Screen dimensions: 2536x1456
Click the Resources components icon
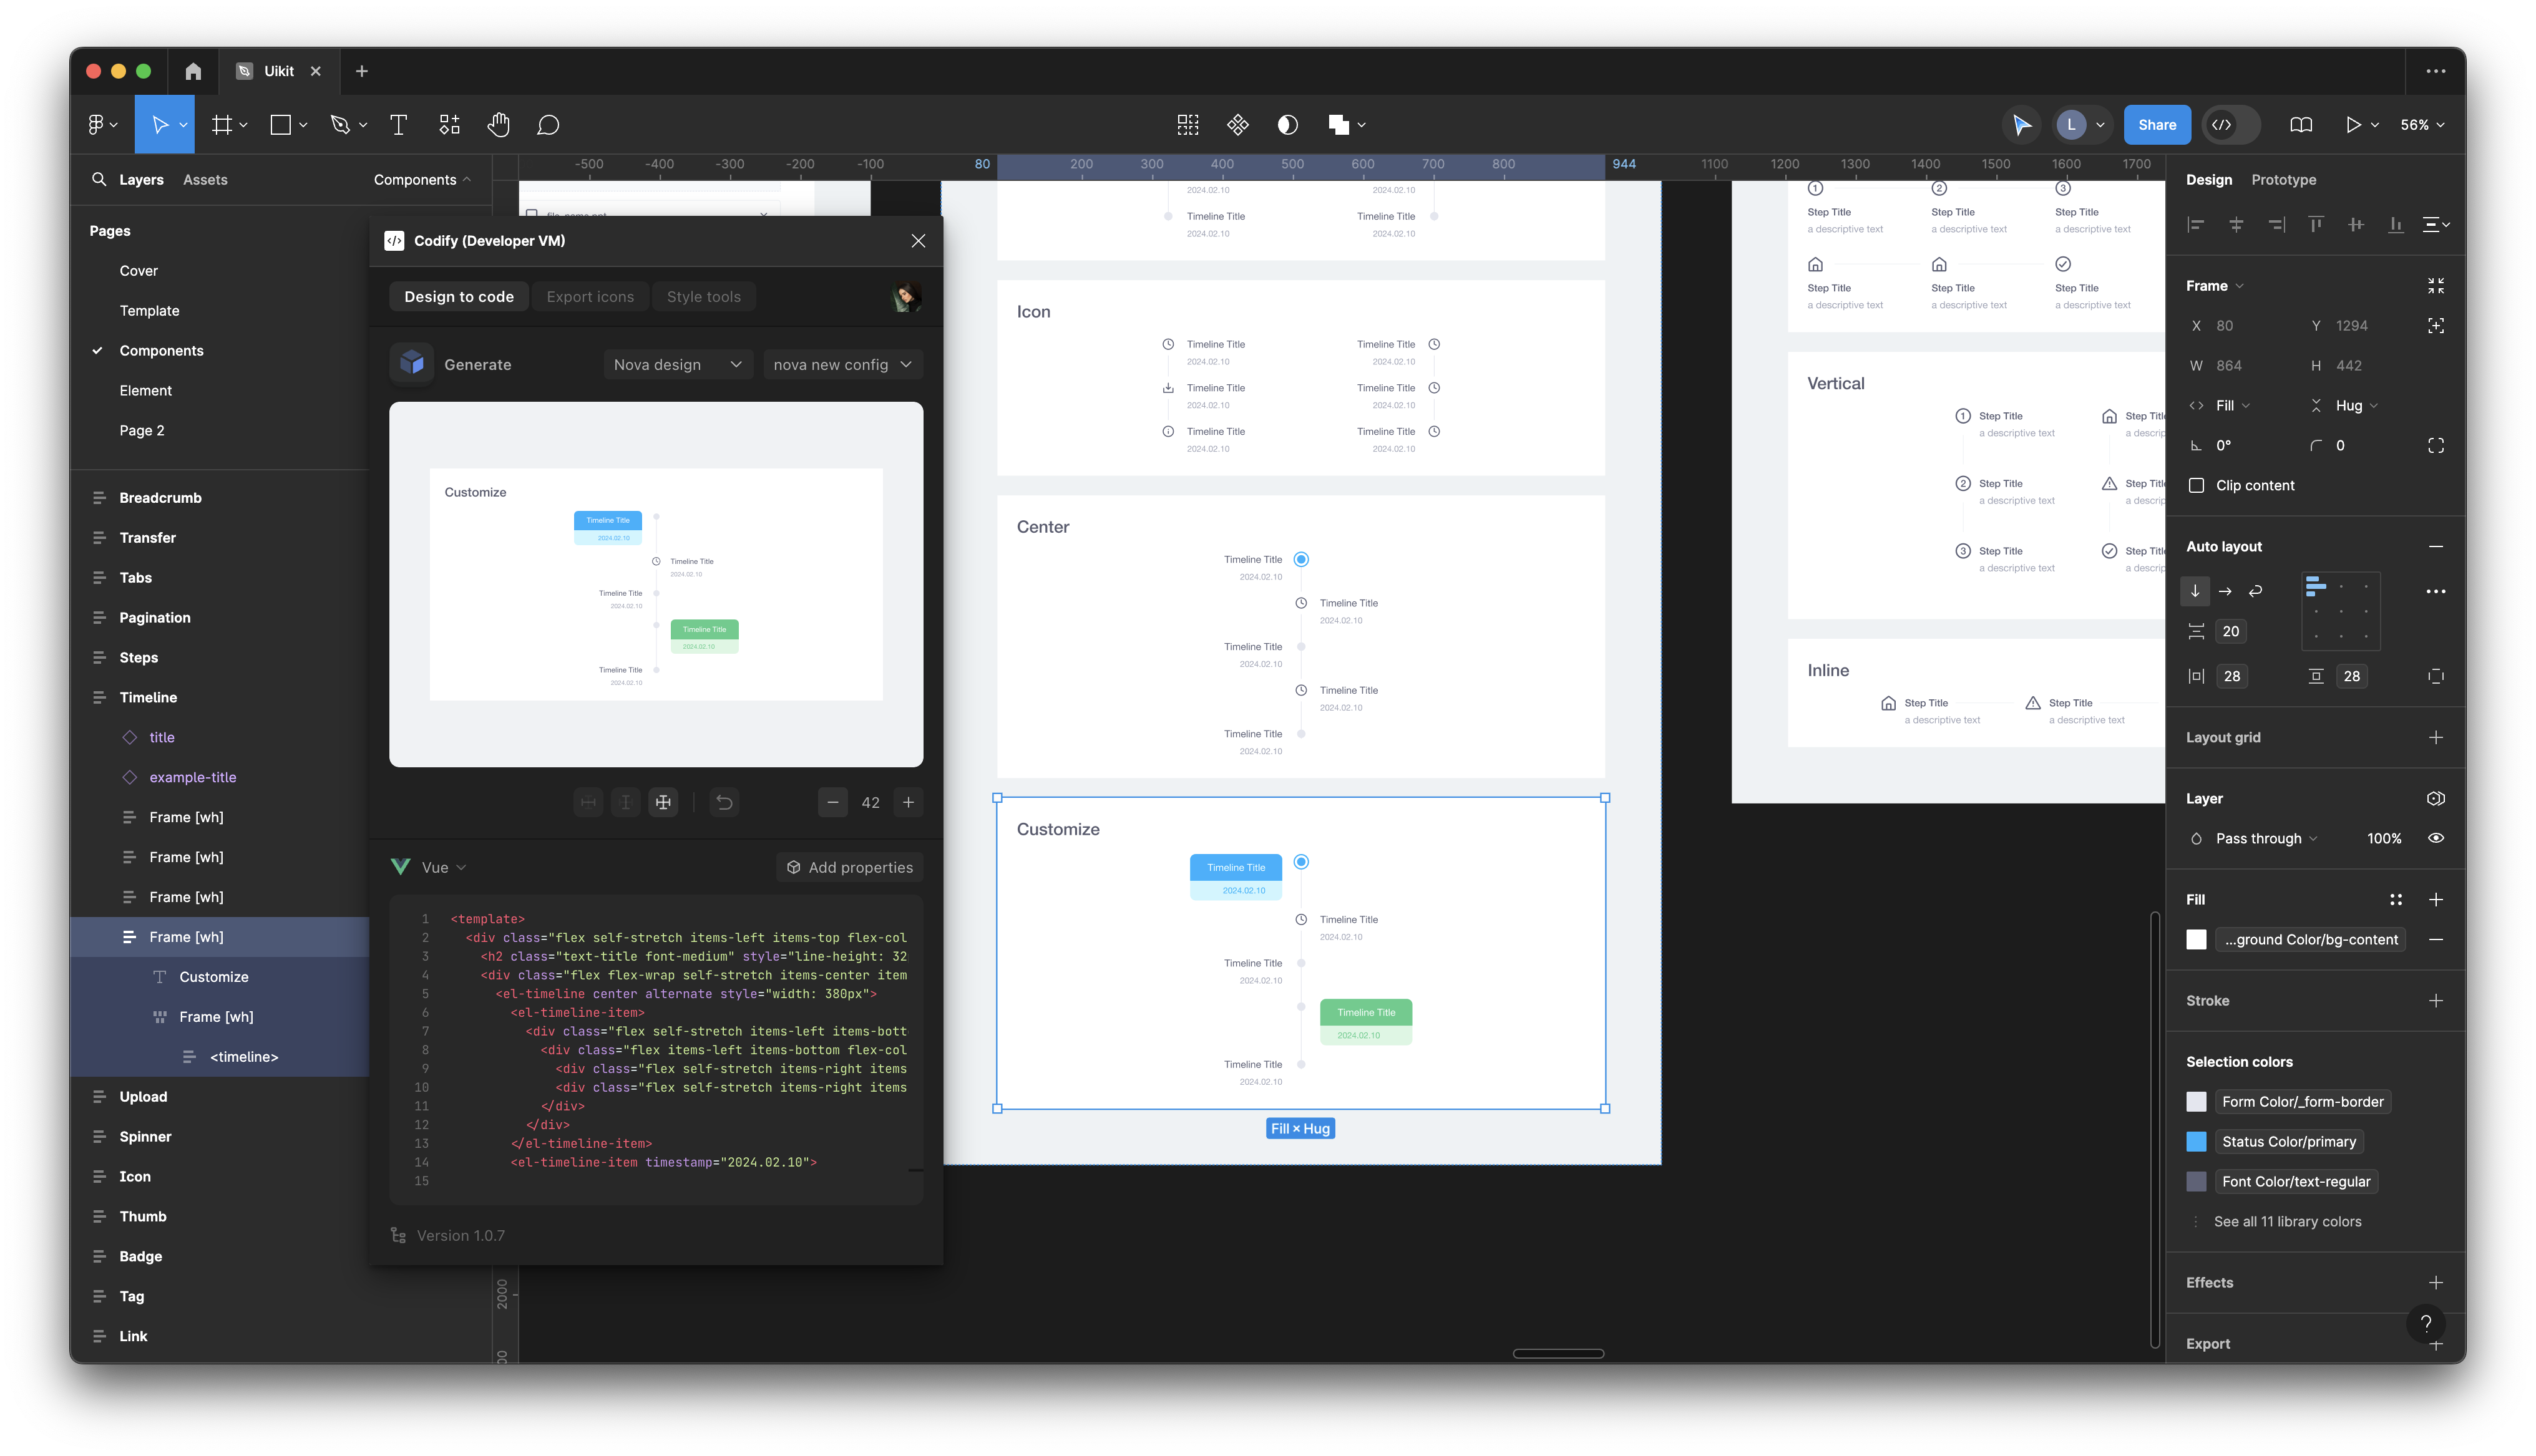click(x=449, y=125)
